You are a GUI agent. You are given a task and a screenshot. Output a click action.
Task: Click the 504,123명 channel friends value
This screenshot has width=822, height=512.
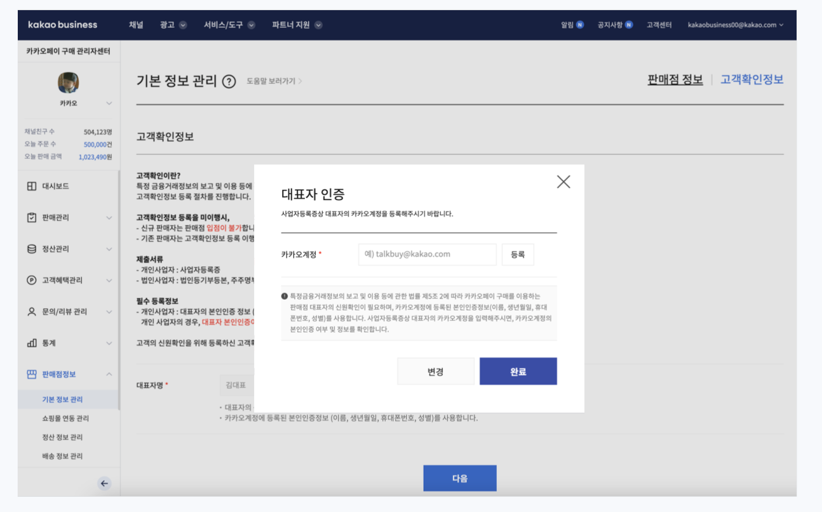coord(98,132)
